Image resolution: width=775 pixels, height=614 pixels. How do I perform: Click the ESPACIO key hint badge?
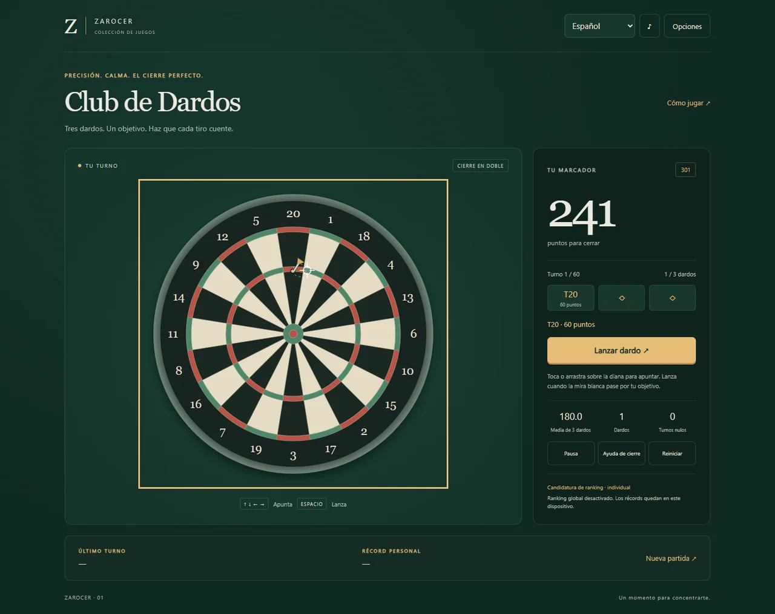click(312, 504)
